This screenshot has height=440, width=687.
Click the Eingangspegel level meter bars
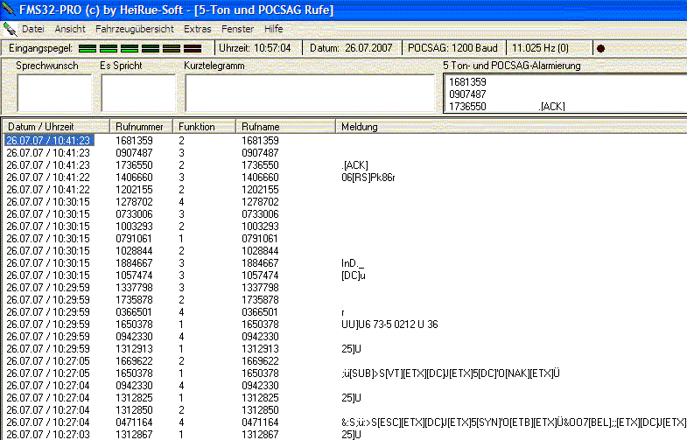pyautogui.click(x=139, y=47)
